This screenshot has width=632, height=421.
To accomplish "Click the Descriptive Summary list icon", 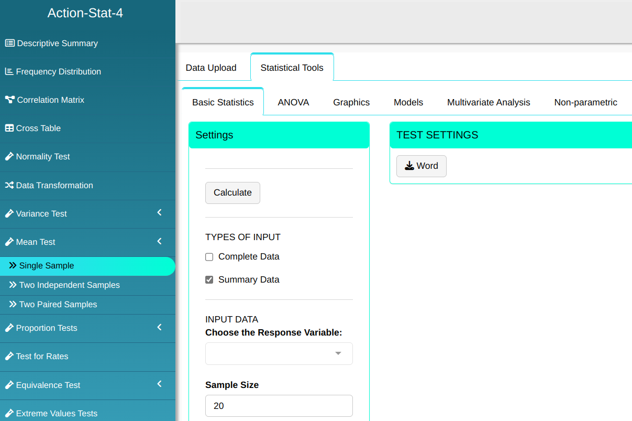I will click(9, 44).
